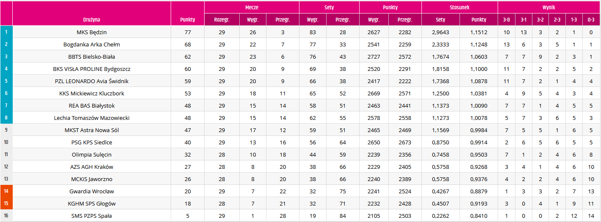601x222 pixels.
Task: Click the Rozegr. column header
Action: [222, 19]
